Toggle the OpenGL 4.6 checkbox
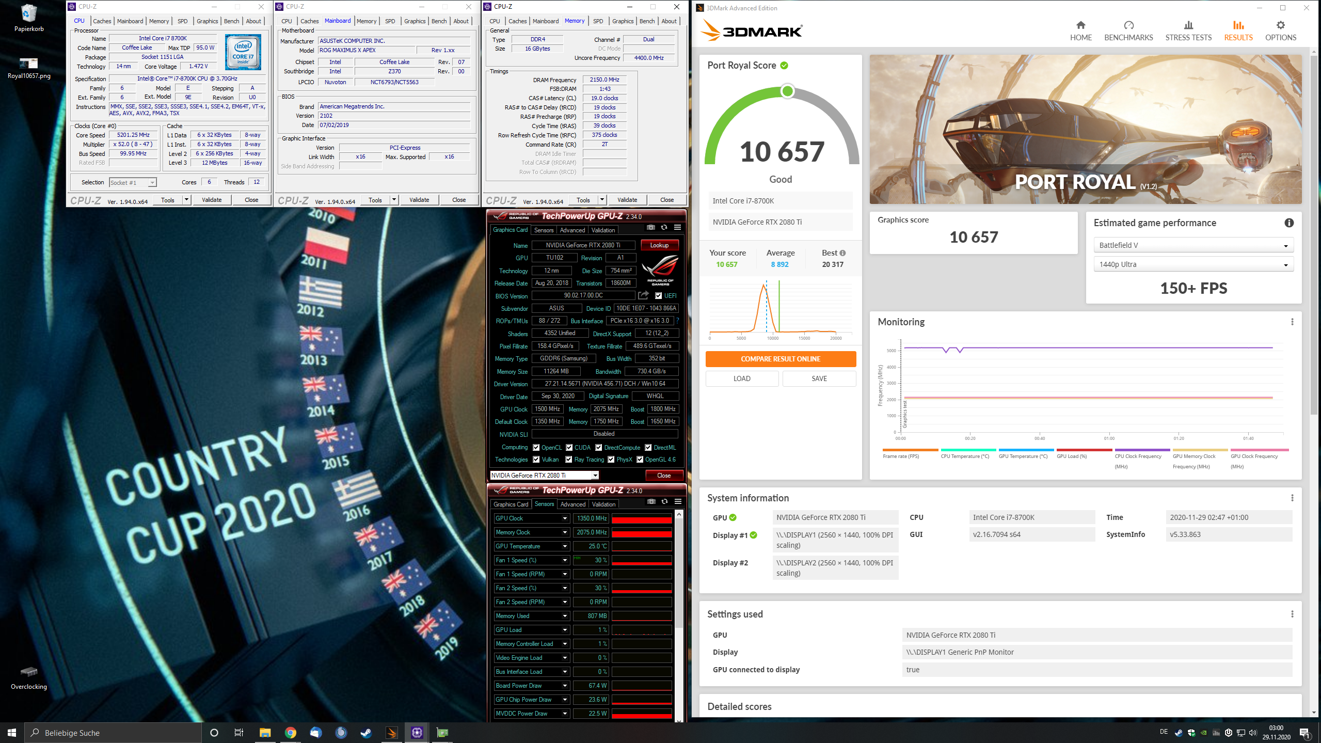 (x=640, y=460)
